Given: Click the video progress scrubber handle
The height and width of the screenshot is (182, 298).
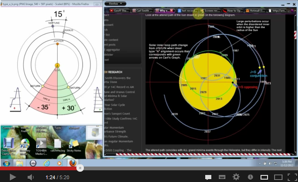Looking at the screenshot, I should point(80,168).
